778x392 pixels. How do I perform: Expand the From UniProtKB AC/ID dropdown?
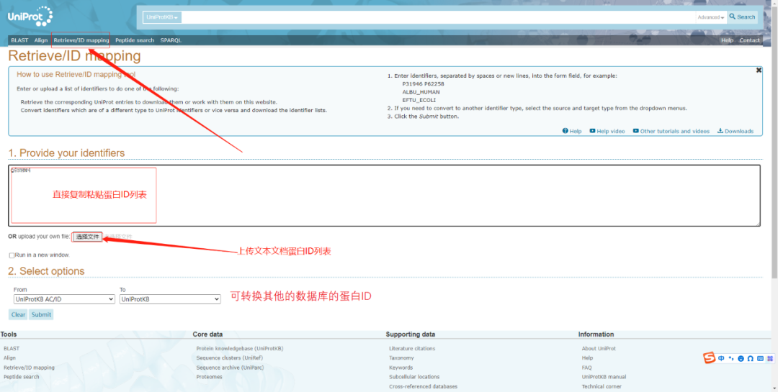(x=64, y=299)
